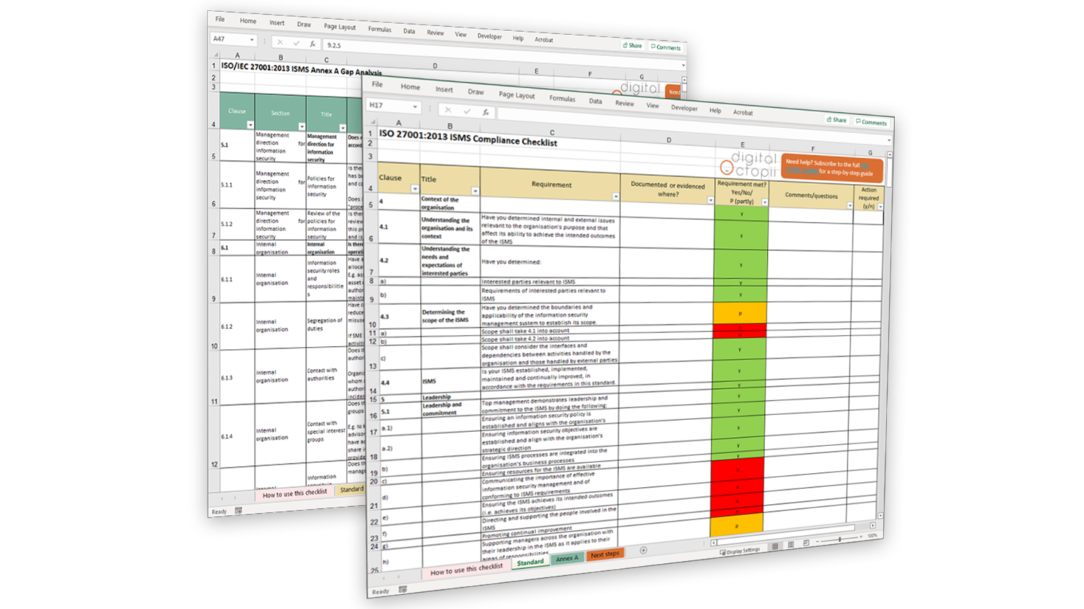Screen dimensions: 1084x609
Task: Open the Requirement column filter dropdown
Action: (x=615, y=197)
